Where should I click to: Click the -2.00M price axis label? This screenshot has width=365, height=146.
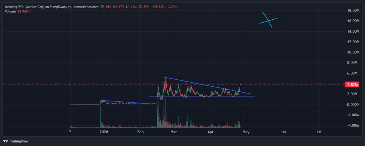[353, 115]
